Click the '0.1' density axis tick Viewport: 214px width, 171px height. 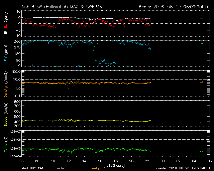tap(18, 96)
